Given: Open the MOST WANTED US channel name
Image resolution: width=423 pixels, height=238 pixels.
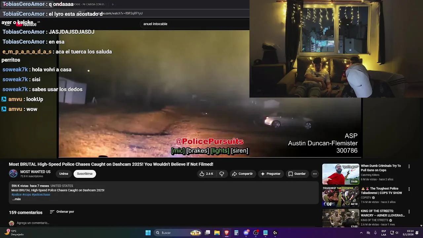Looking at the screenshot, I should 35,172.
